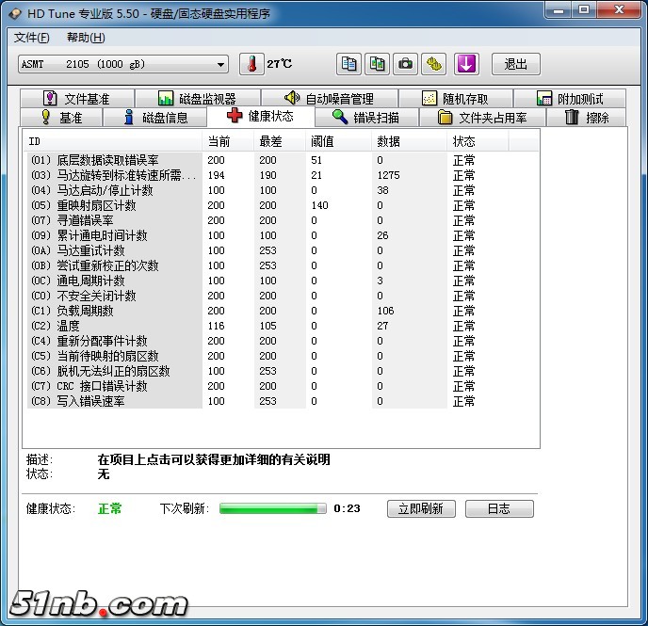Switch to the 错误扫描 tab
The width and height of the screenshot is (648, 626).
tap(366, 118)
